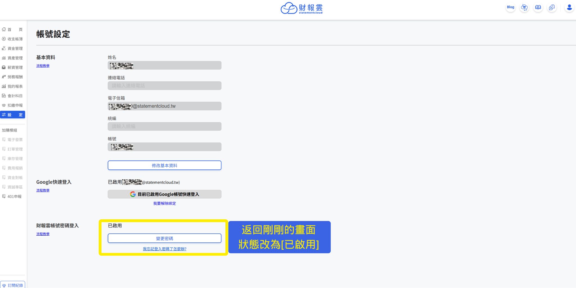Open 薪資管理 in the sidebar
The width and height of the screenshot is (576, 288).
(12, 68)
